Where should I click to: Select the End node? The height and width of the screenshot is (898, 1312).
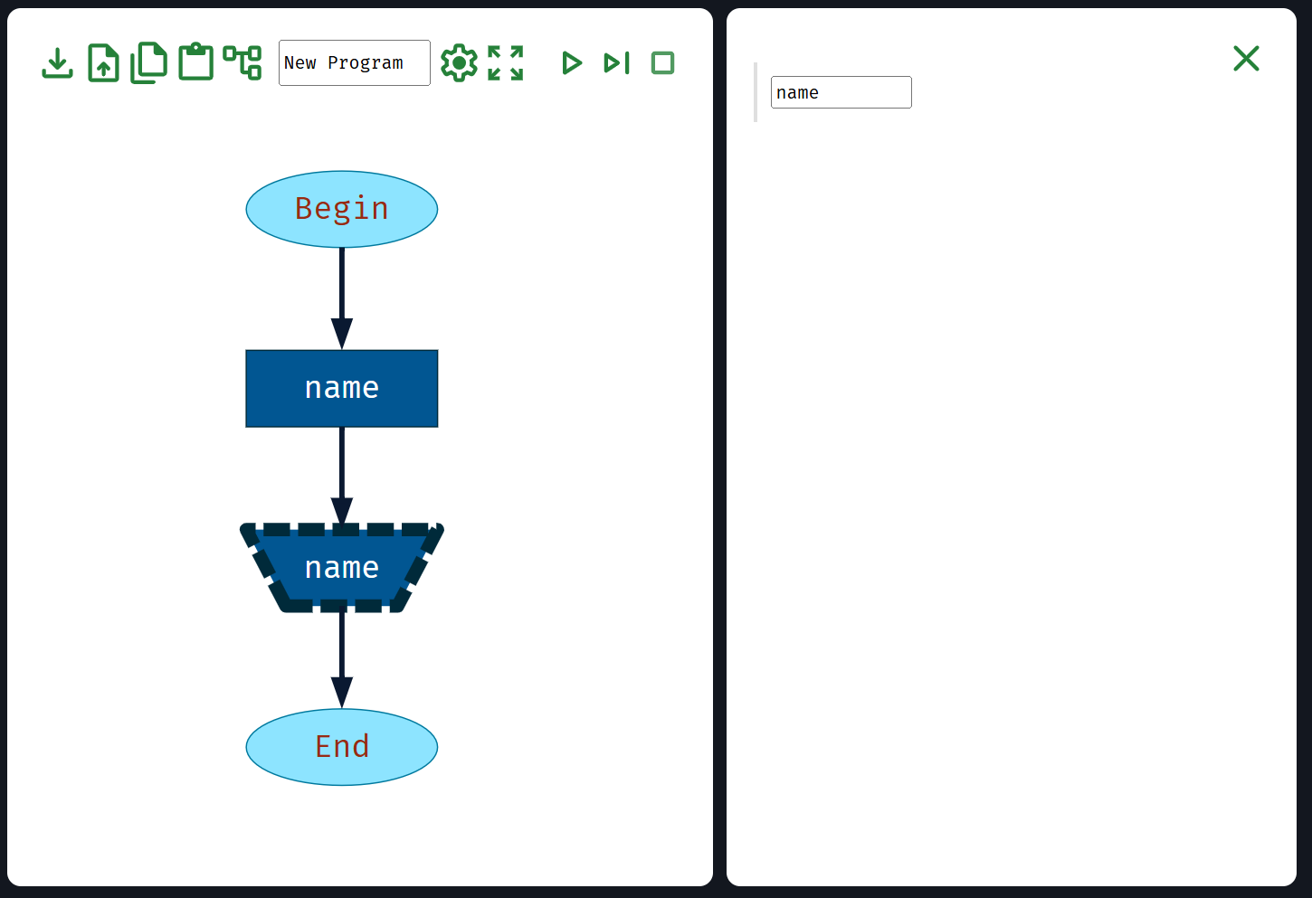pyautogui.click(x=342, y=747)
